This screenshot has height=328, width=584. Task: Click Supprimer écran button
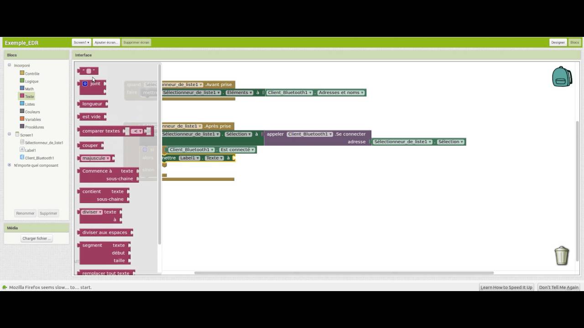coord(136,42)
